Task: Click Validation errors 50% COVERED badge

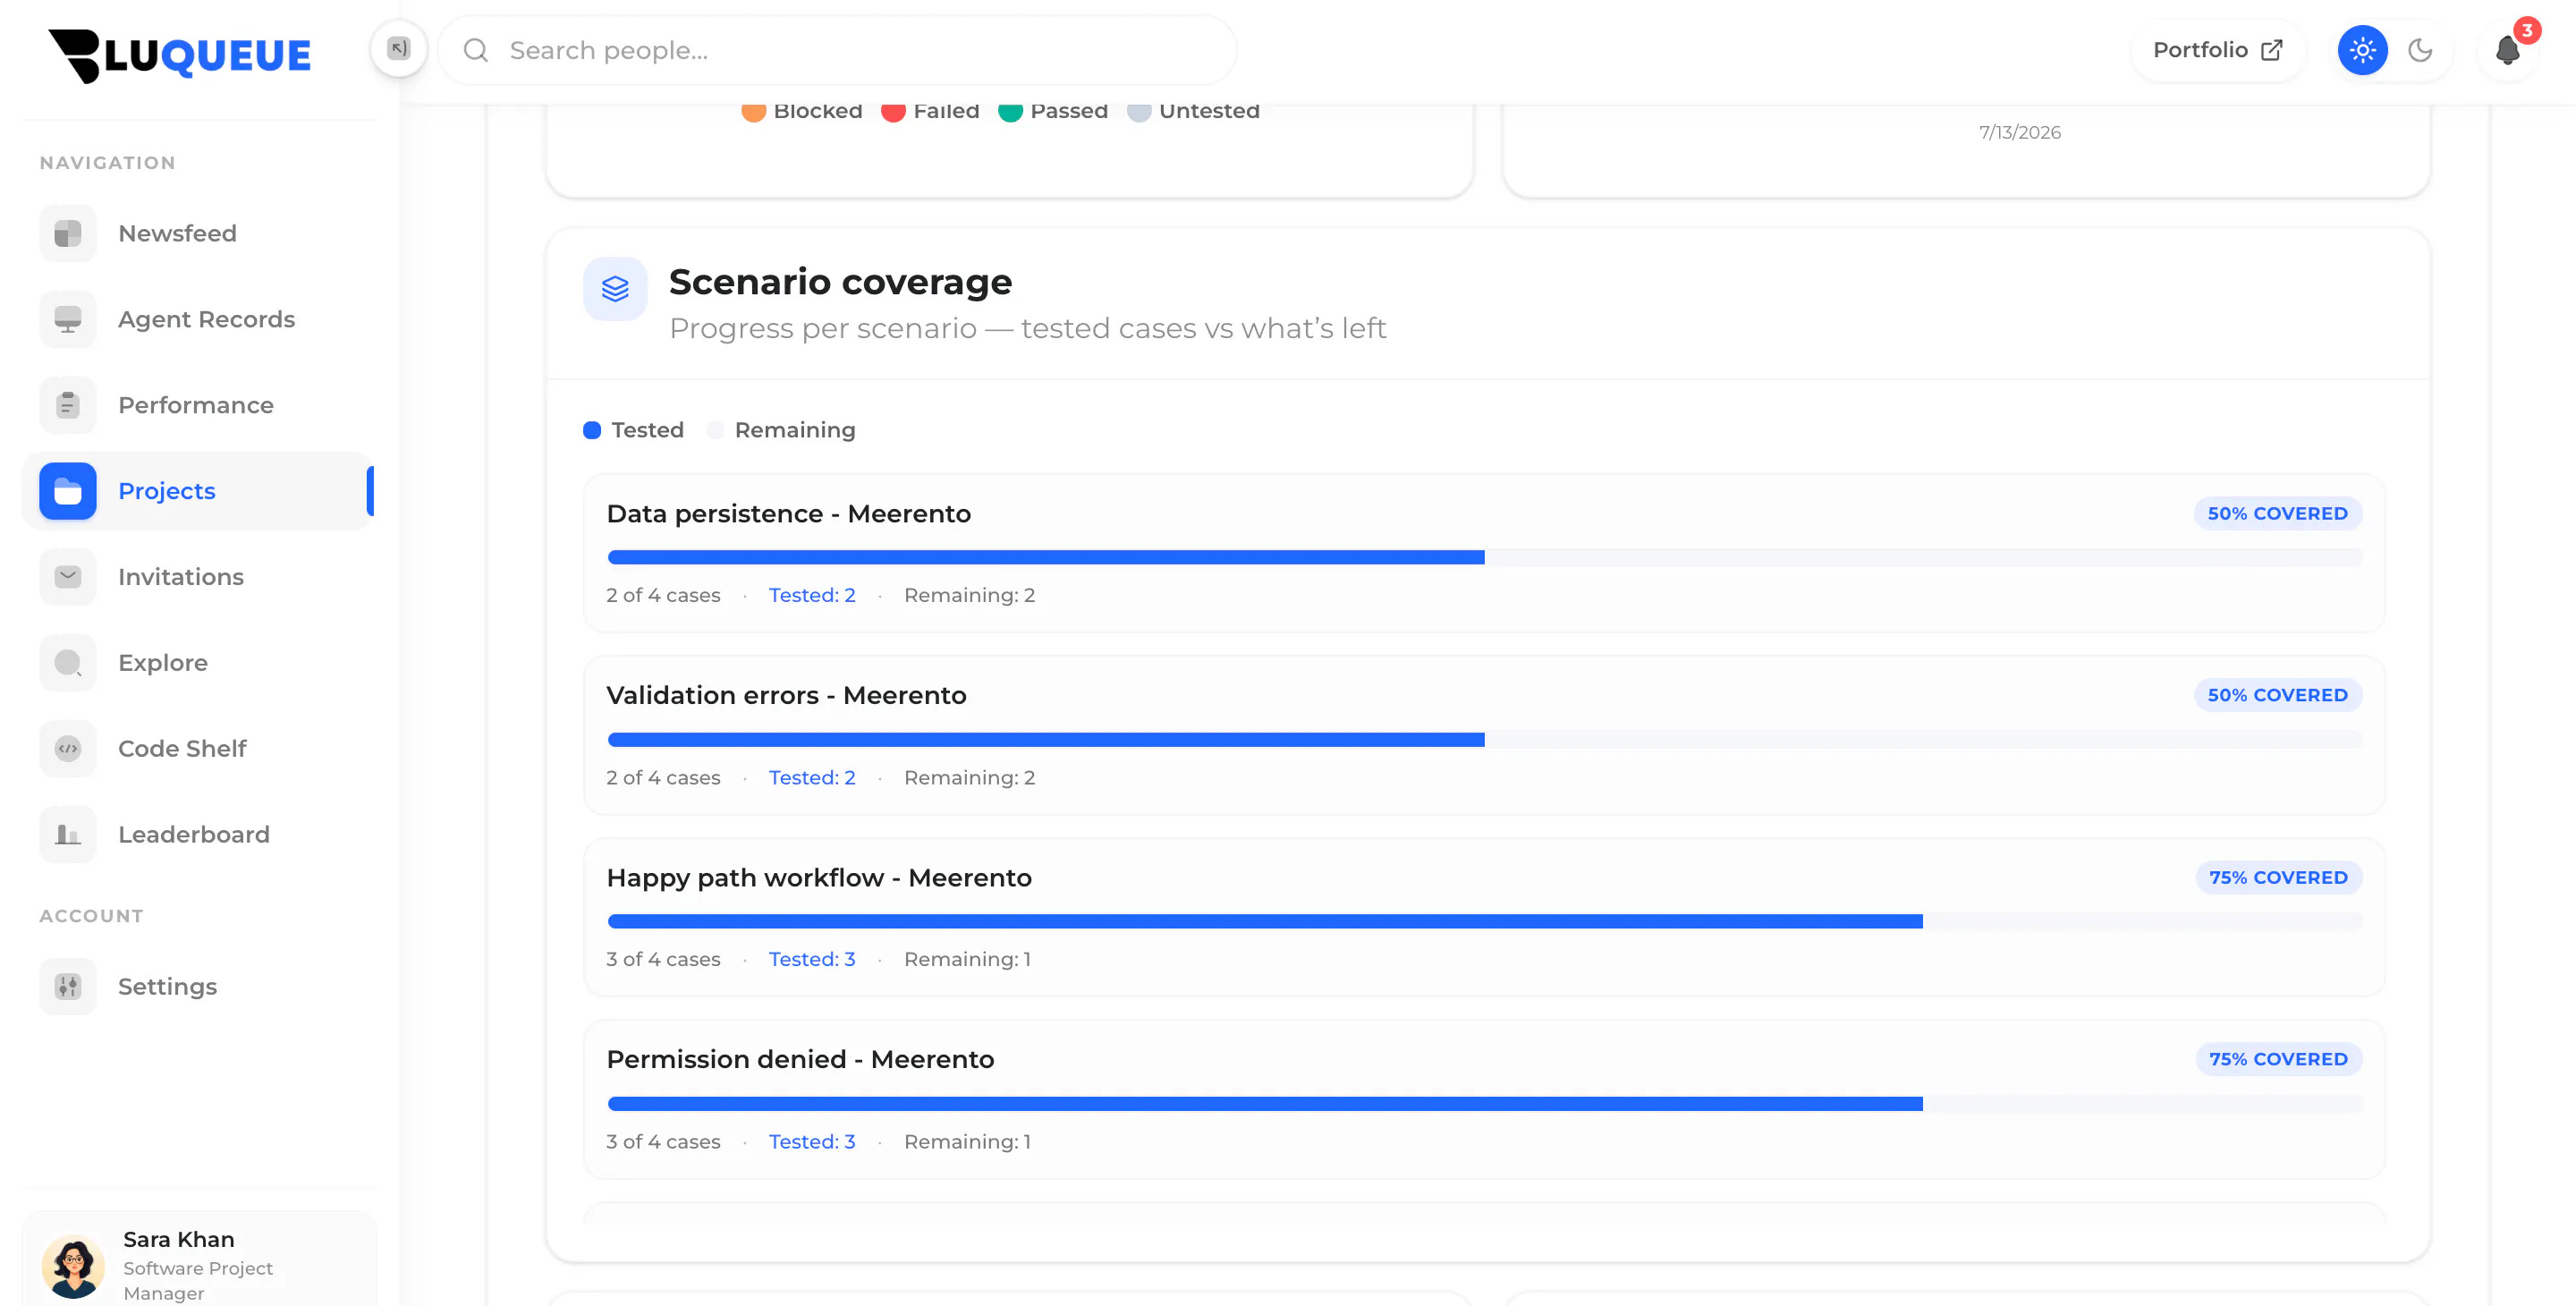Action: tap(2278, 695)
